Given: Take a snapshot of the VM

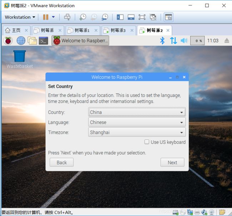Looking at the screenshot, I should pos(82,17).
